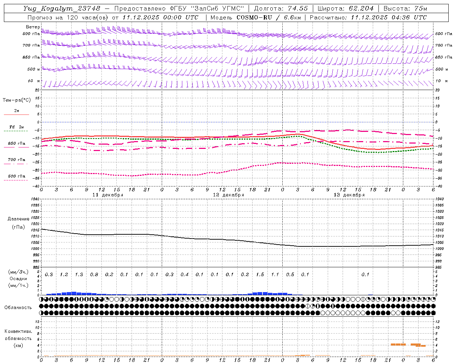The image size is (454, 363).
Task: Click the 0.8 precipitation value
Action: pyautogui.click(x=94, y=274)
